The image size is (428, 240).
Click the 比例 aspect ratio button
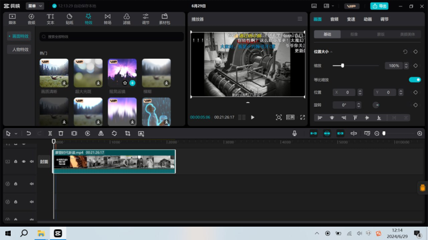[290, 117]
